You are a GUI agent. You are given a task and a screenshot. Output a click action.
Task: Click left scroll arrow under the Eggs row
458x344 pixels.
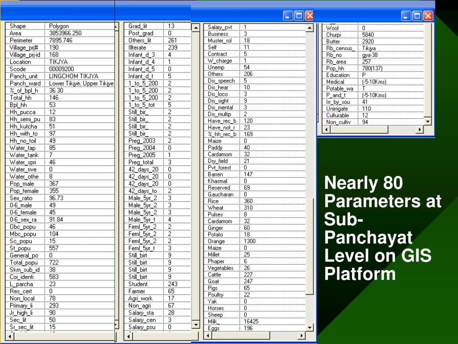pos(208,335)
